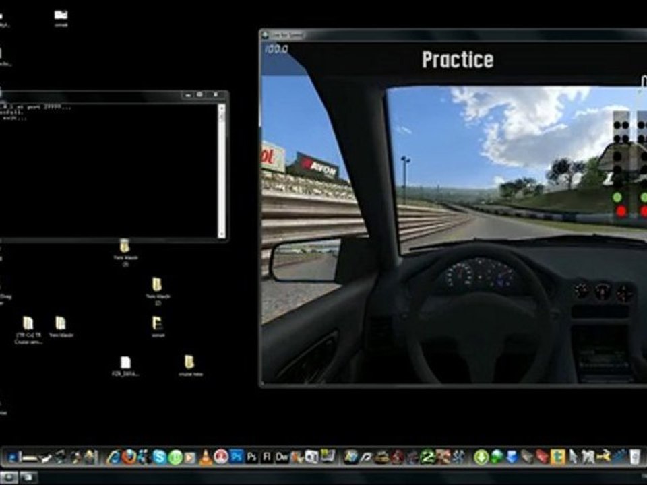Close the console window
The image size is (647, 485).
[x=216, y=95]
